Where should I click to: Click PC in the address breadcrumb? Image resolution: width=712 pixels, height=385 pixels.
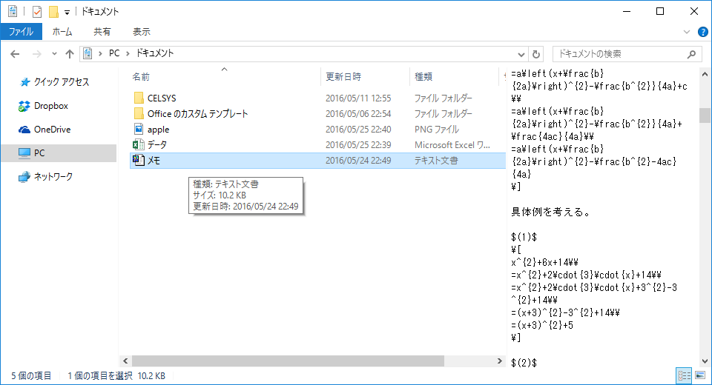coord(114,53)
